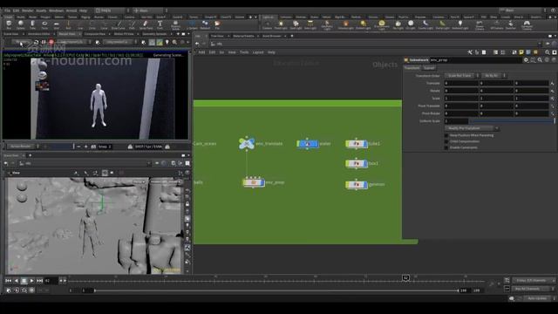This screenshot has height=314, width=558.
Task: Switch to the Subnet parameter tab
Action: point(429,68)
